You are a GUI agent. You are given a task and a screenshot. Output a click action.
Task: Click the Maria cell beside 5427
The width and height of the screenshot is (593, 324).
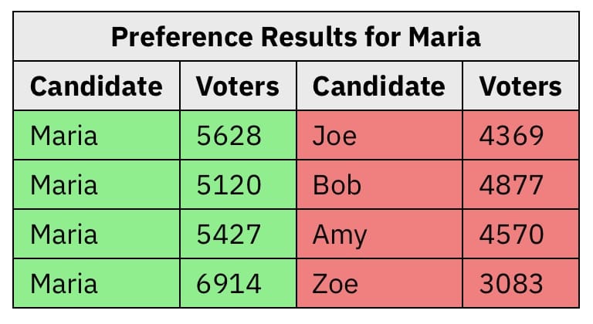point(97,235)
